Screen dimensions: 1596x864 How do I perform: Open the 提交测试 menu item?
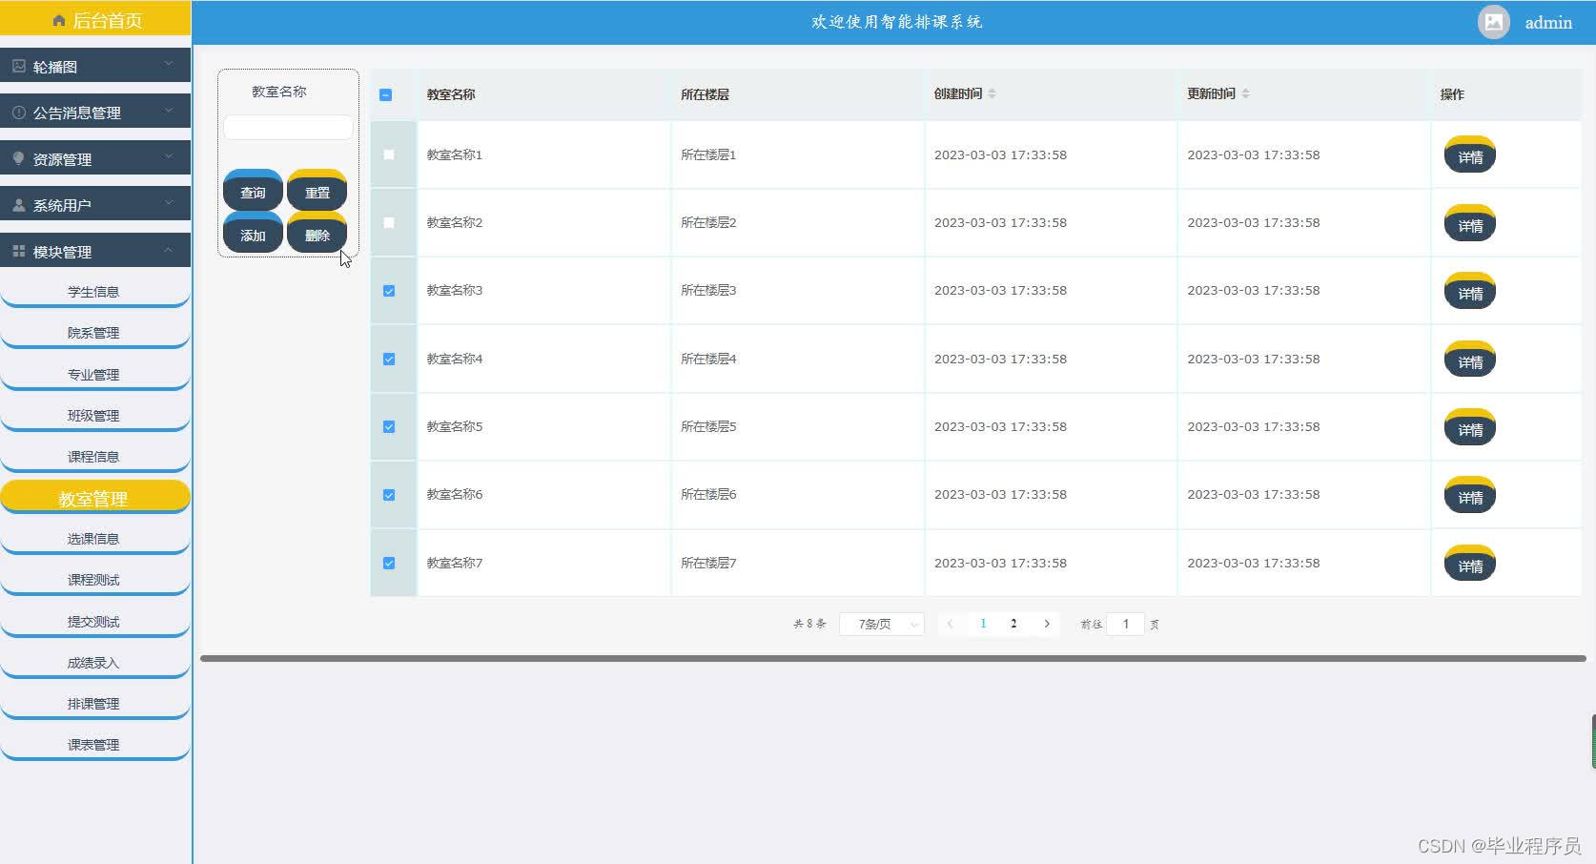coord(94,621)
